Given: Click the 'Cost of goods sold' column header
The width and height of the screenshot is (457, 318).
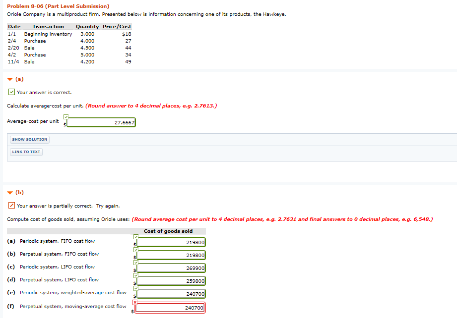Looking at the screenshot, I should pos(168,231).
